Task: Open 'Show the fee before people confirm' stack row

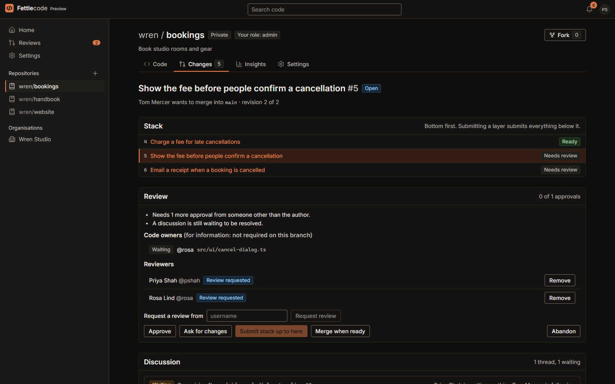Action: coord(362,156)
